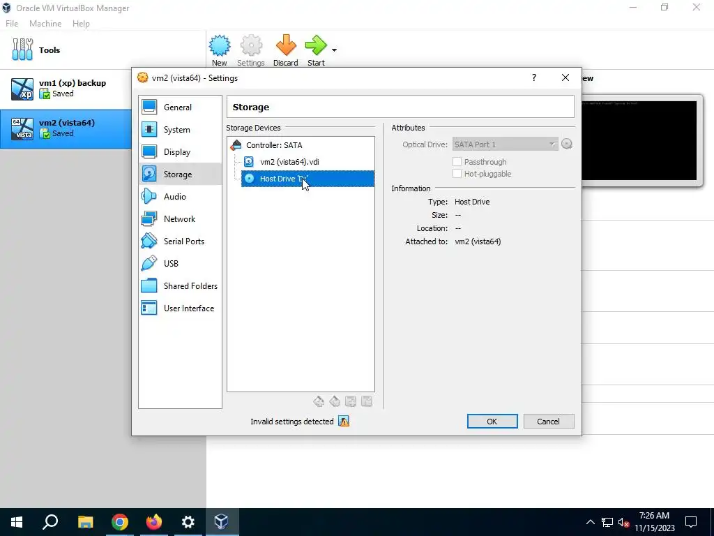Open taskbar search
Viewport: 714px width, 536px height.
(50, 522)
